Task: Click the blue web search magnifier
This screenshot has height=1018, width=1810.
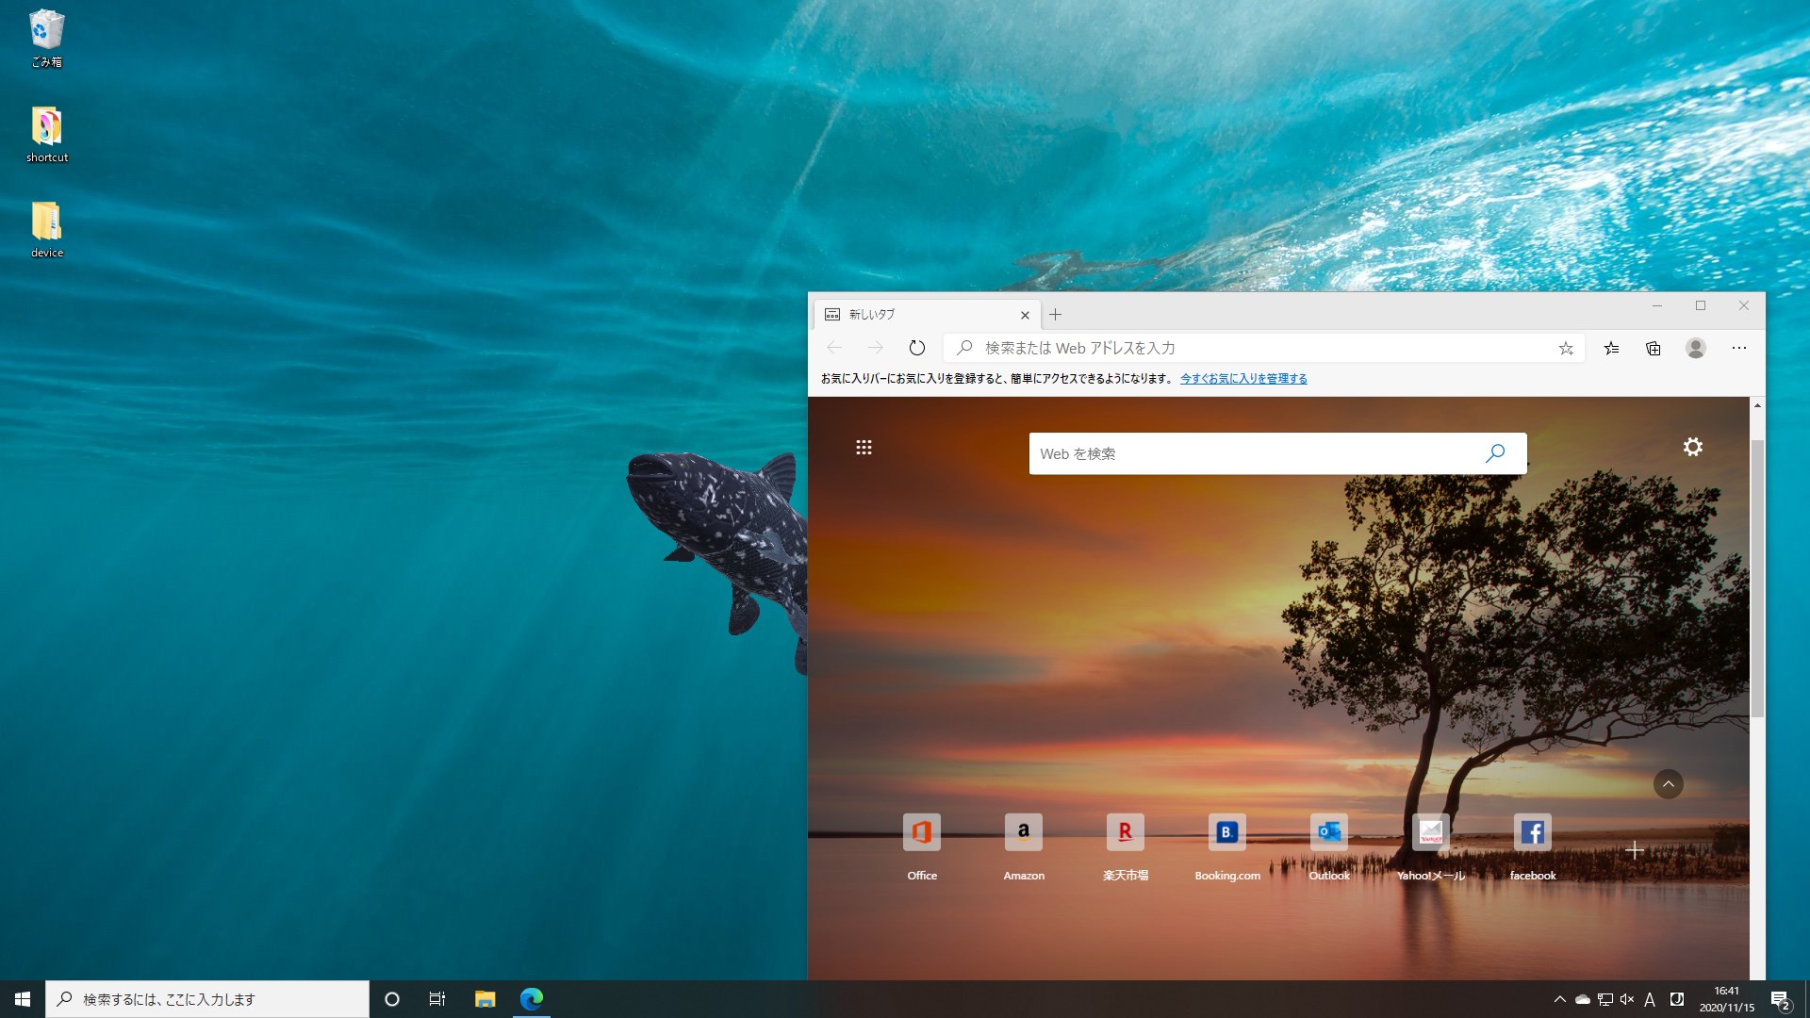Action: 1495,453
